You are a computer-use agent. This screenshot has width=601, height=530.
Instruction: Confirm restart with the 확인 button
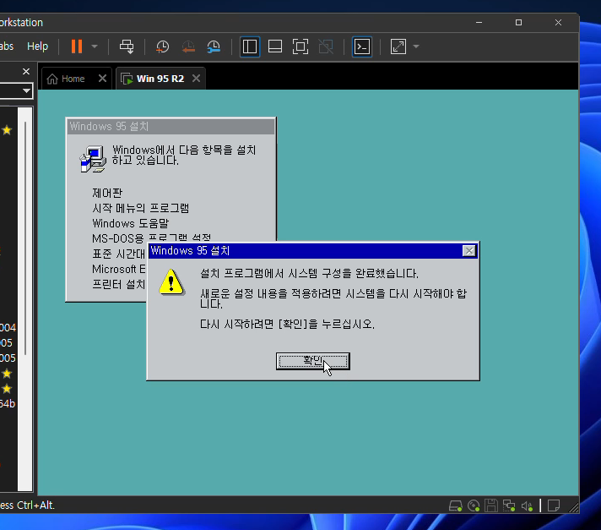pyautogui.click(x=313, y=361)
